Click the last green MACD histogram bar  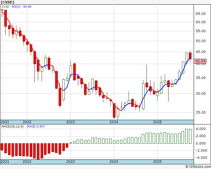coord(190,136)
